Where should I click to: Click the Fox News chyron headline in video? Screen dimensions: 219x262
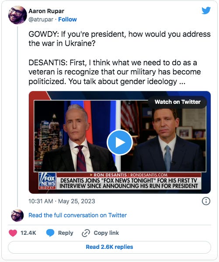[129, 183]
